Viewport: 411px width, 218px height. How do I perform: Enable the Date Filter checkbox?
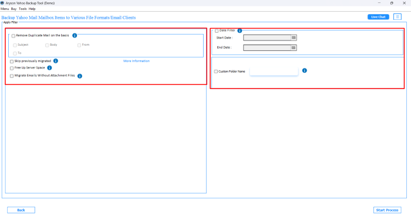[x=217, y=31]
